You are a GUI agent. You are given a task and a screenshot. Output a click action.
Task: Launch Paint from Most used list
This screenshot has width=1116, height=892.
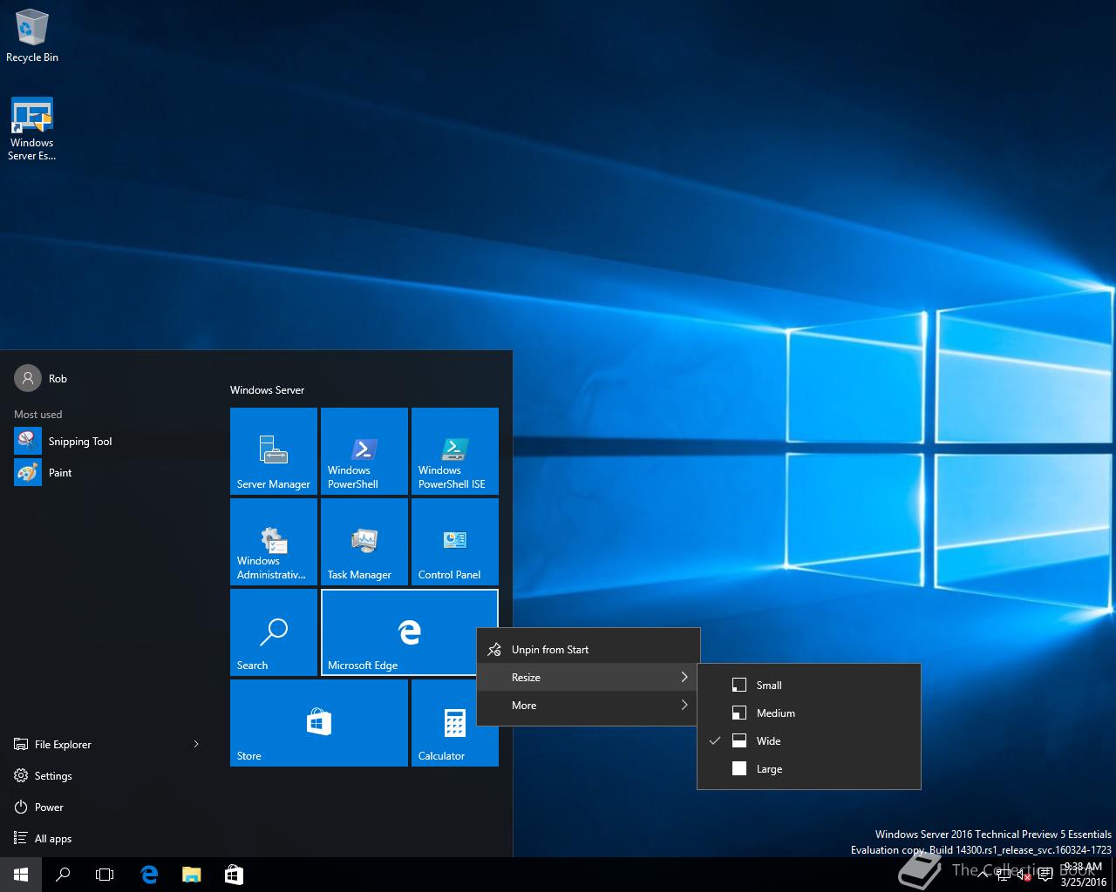[x=108, y=473]
